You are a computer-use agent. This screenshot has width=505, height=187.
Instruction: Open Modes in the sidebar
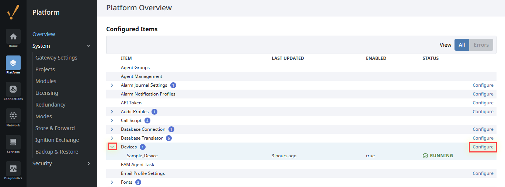pos(43,116)
